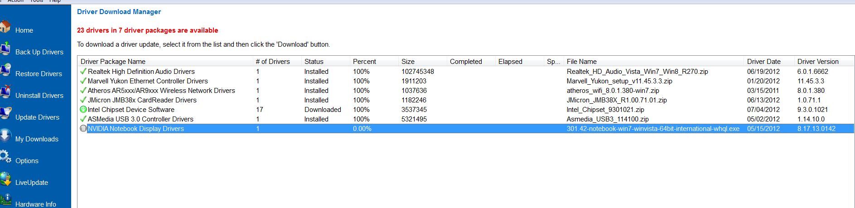Image resolution: width=855 pixels, height=208 pixels.
Task: Click driver version 11.45.3.3
Action: click(811, 81)
